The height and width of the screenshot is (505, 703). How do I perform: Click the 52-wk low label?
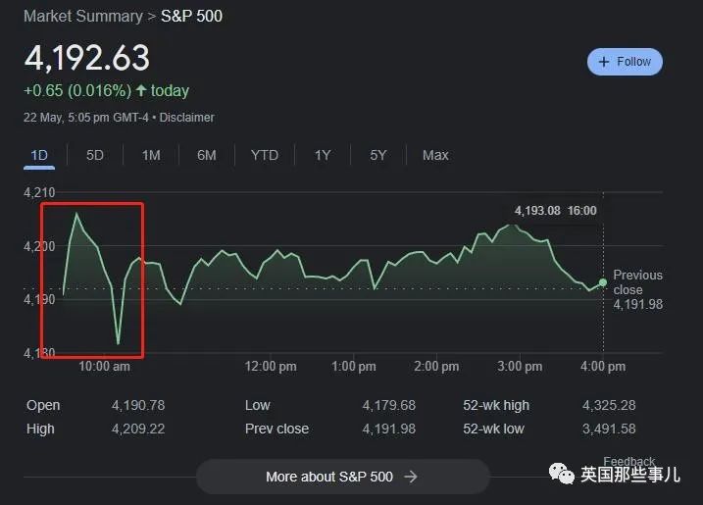coord(493,429)
